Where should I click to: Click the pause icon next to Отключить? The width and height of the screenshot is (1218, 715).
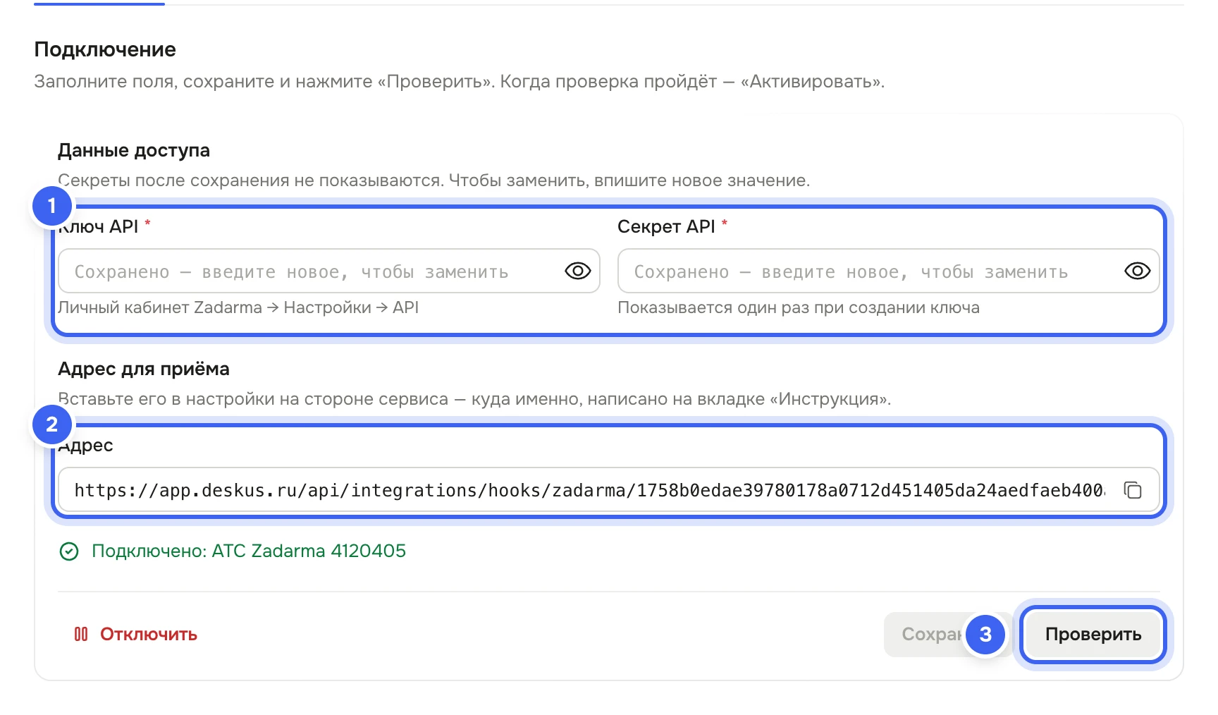click(81, 634)
